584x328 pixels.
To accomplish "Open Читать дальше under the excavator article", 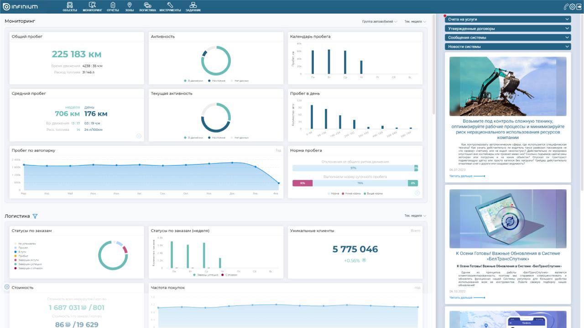I will pyautogui.click(x=467, y=176).
